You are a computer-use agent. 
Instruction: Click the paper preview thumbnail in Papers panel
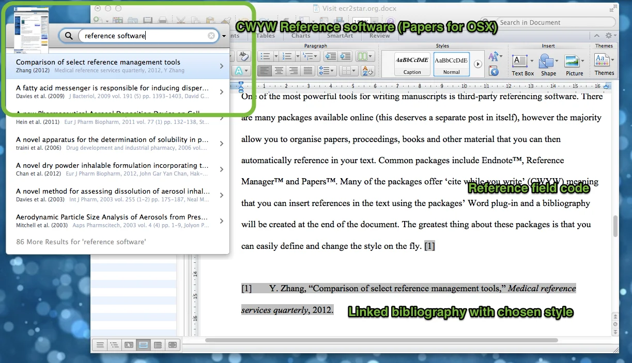pos(31,30)
